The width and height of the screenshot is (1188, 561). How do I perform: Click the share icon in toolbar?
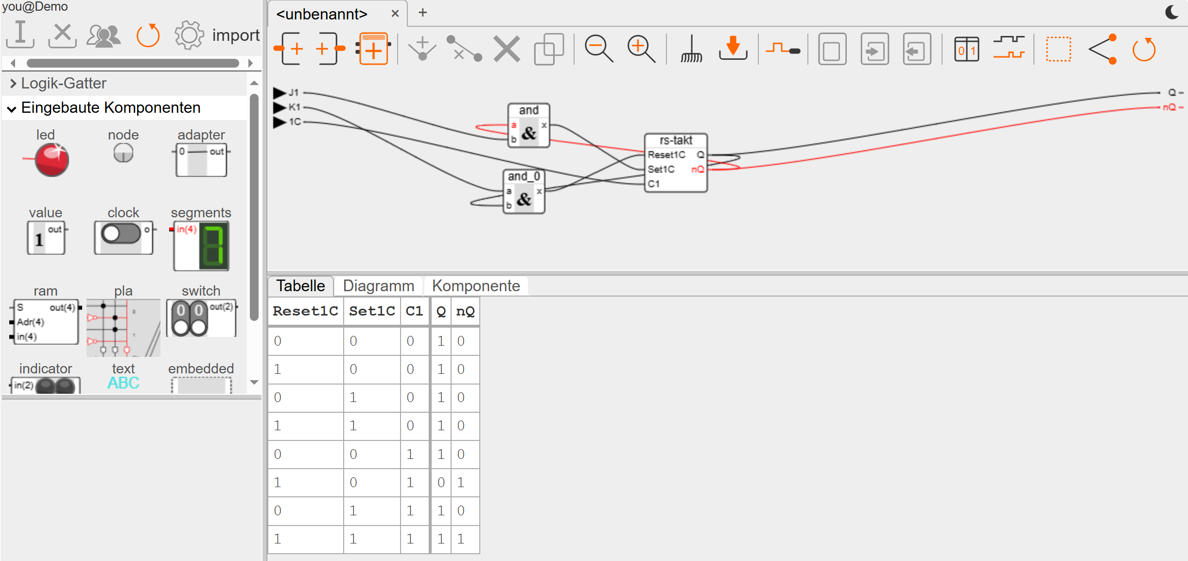point(1102,49)
